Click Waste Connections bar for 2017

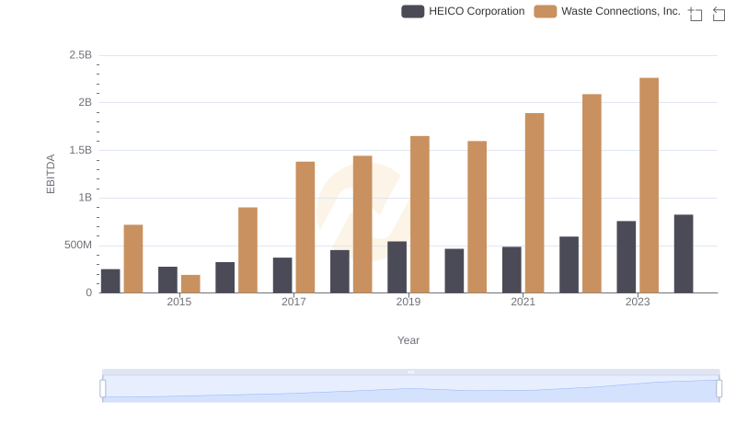305,227
